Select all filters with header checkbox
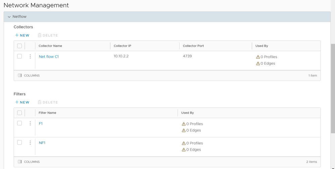Viewport: 335px width, 169px height. point(19,113)
